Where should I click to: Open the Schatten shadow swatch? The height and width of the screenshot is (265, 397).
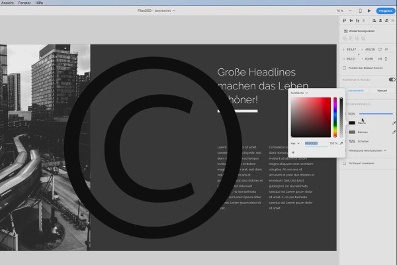352,141
